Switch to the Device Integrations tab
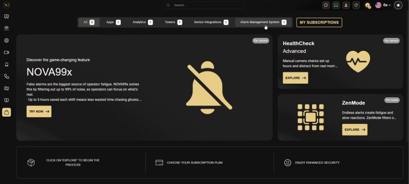This screenshot has height=184, width=409. pyautogui.click(x=211, y=22)
